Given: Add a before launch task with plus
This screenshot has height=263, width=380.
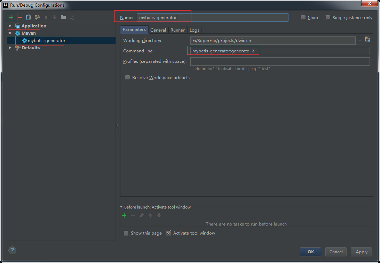Looking at the screenshot, I should click(124, 215).
